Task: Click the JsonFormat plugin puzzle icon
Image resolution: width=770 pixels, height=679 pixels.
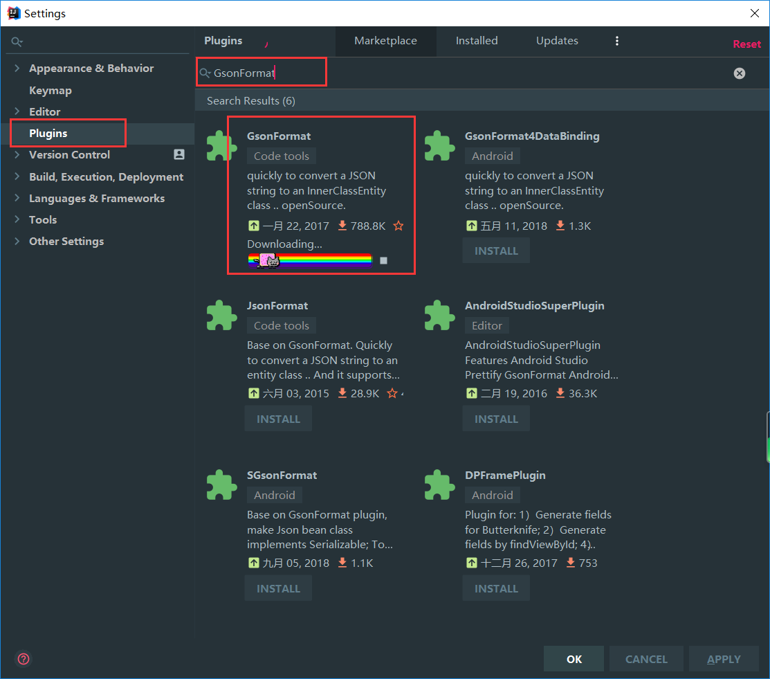Action: pos(221,316)
